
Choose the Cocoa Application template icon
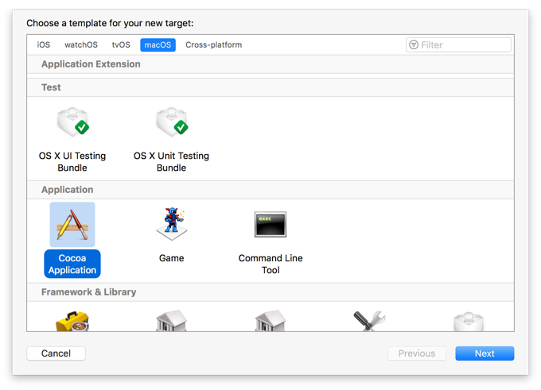(x=72, y=224)
